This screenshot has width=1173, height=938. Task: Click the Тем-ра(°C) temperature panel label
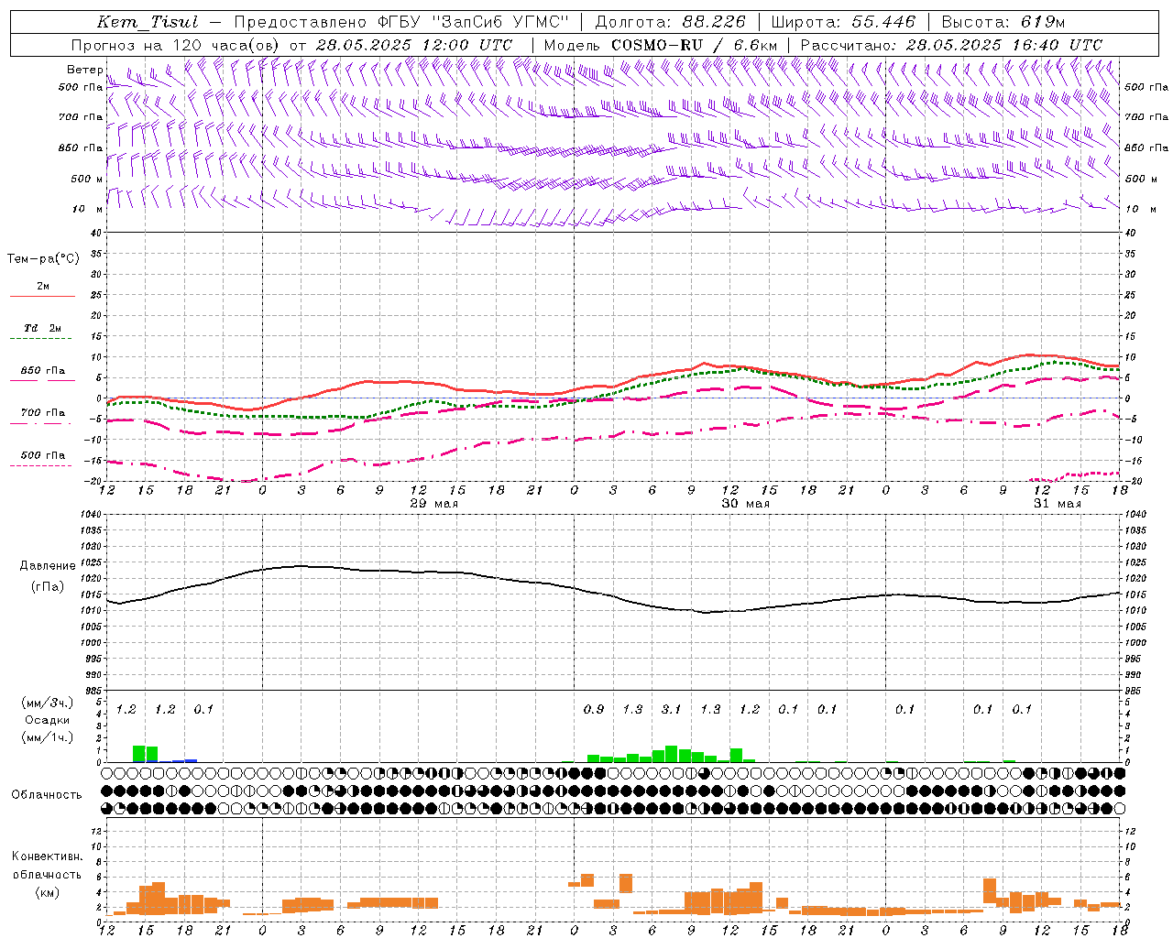pos(43,259)
